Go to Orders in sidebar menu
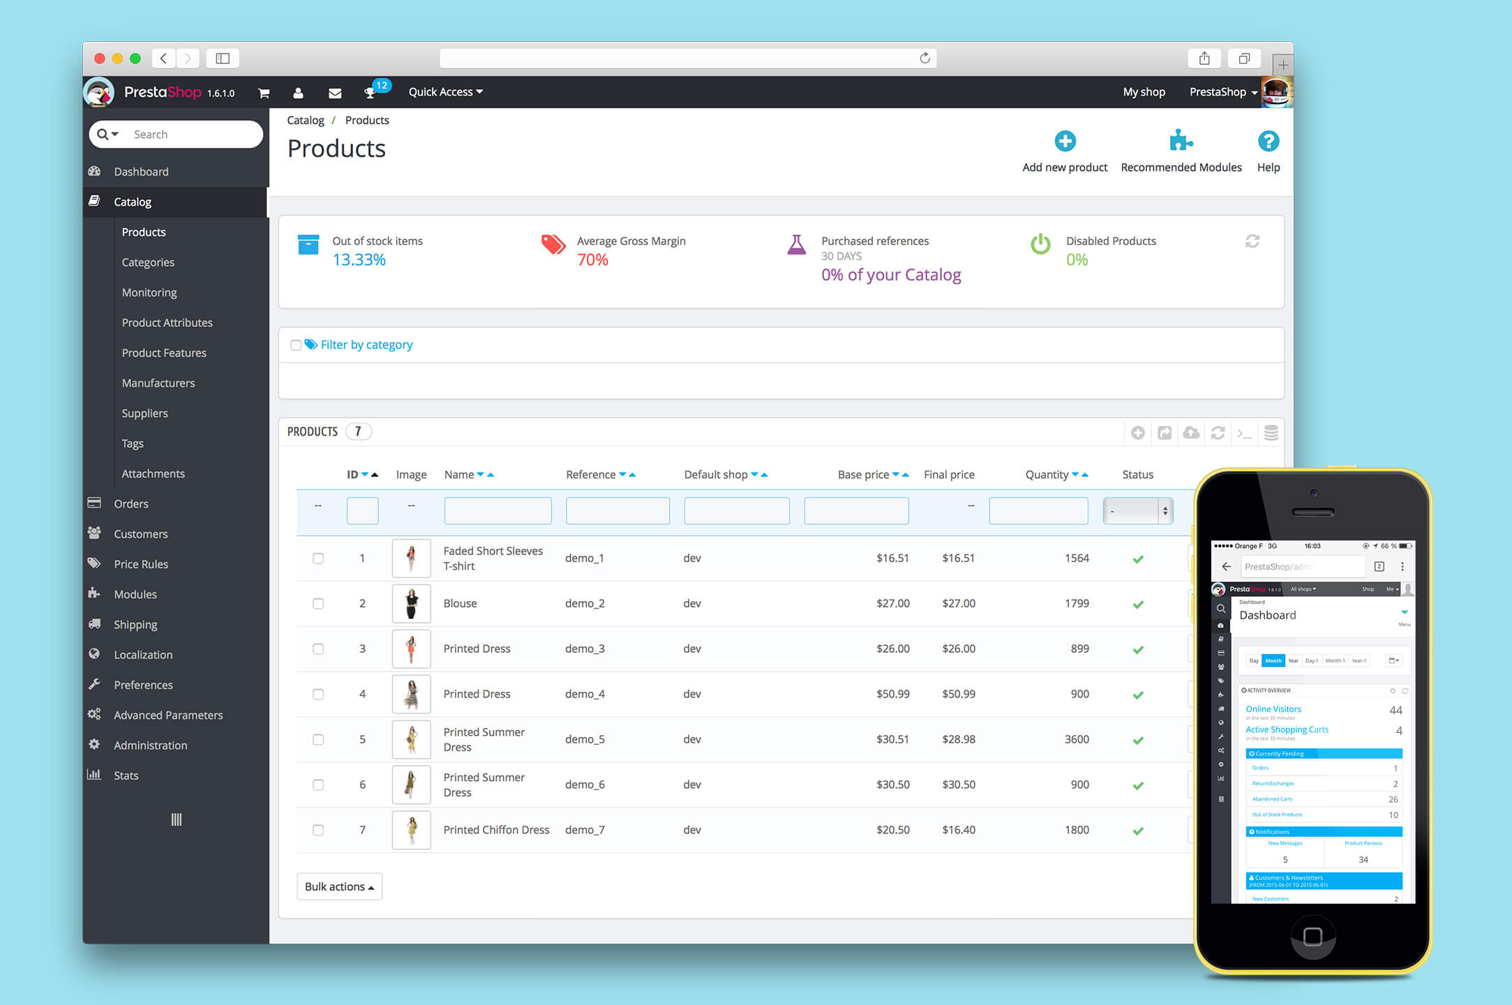This screenshot has width=1512, height=1005. click(x=131, y=504)
